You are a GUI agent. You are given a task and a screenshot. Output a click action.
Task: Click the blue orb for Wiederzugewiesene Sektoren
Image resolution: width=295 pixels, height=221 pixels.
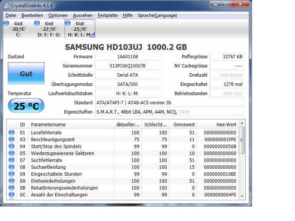point(12,153)
